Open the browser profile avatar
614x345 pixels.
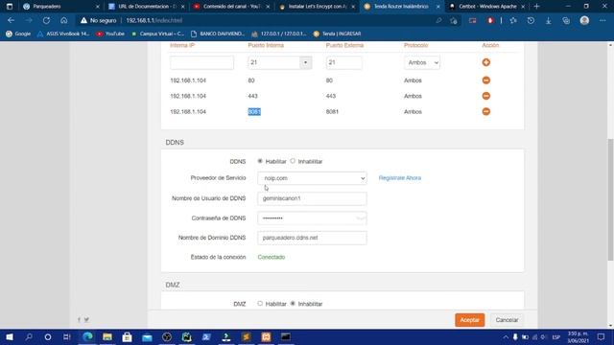coord(584,20)
